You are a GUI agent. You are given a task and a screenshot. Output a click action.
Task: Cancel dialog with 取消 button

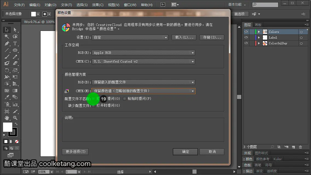click(212, 151)
